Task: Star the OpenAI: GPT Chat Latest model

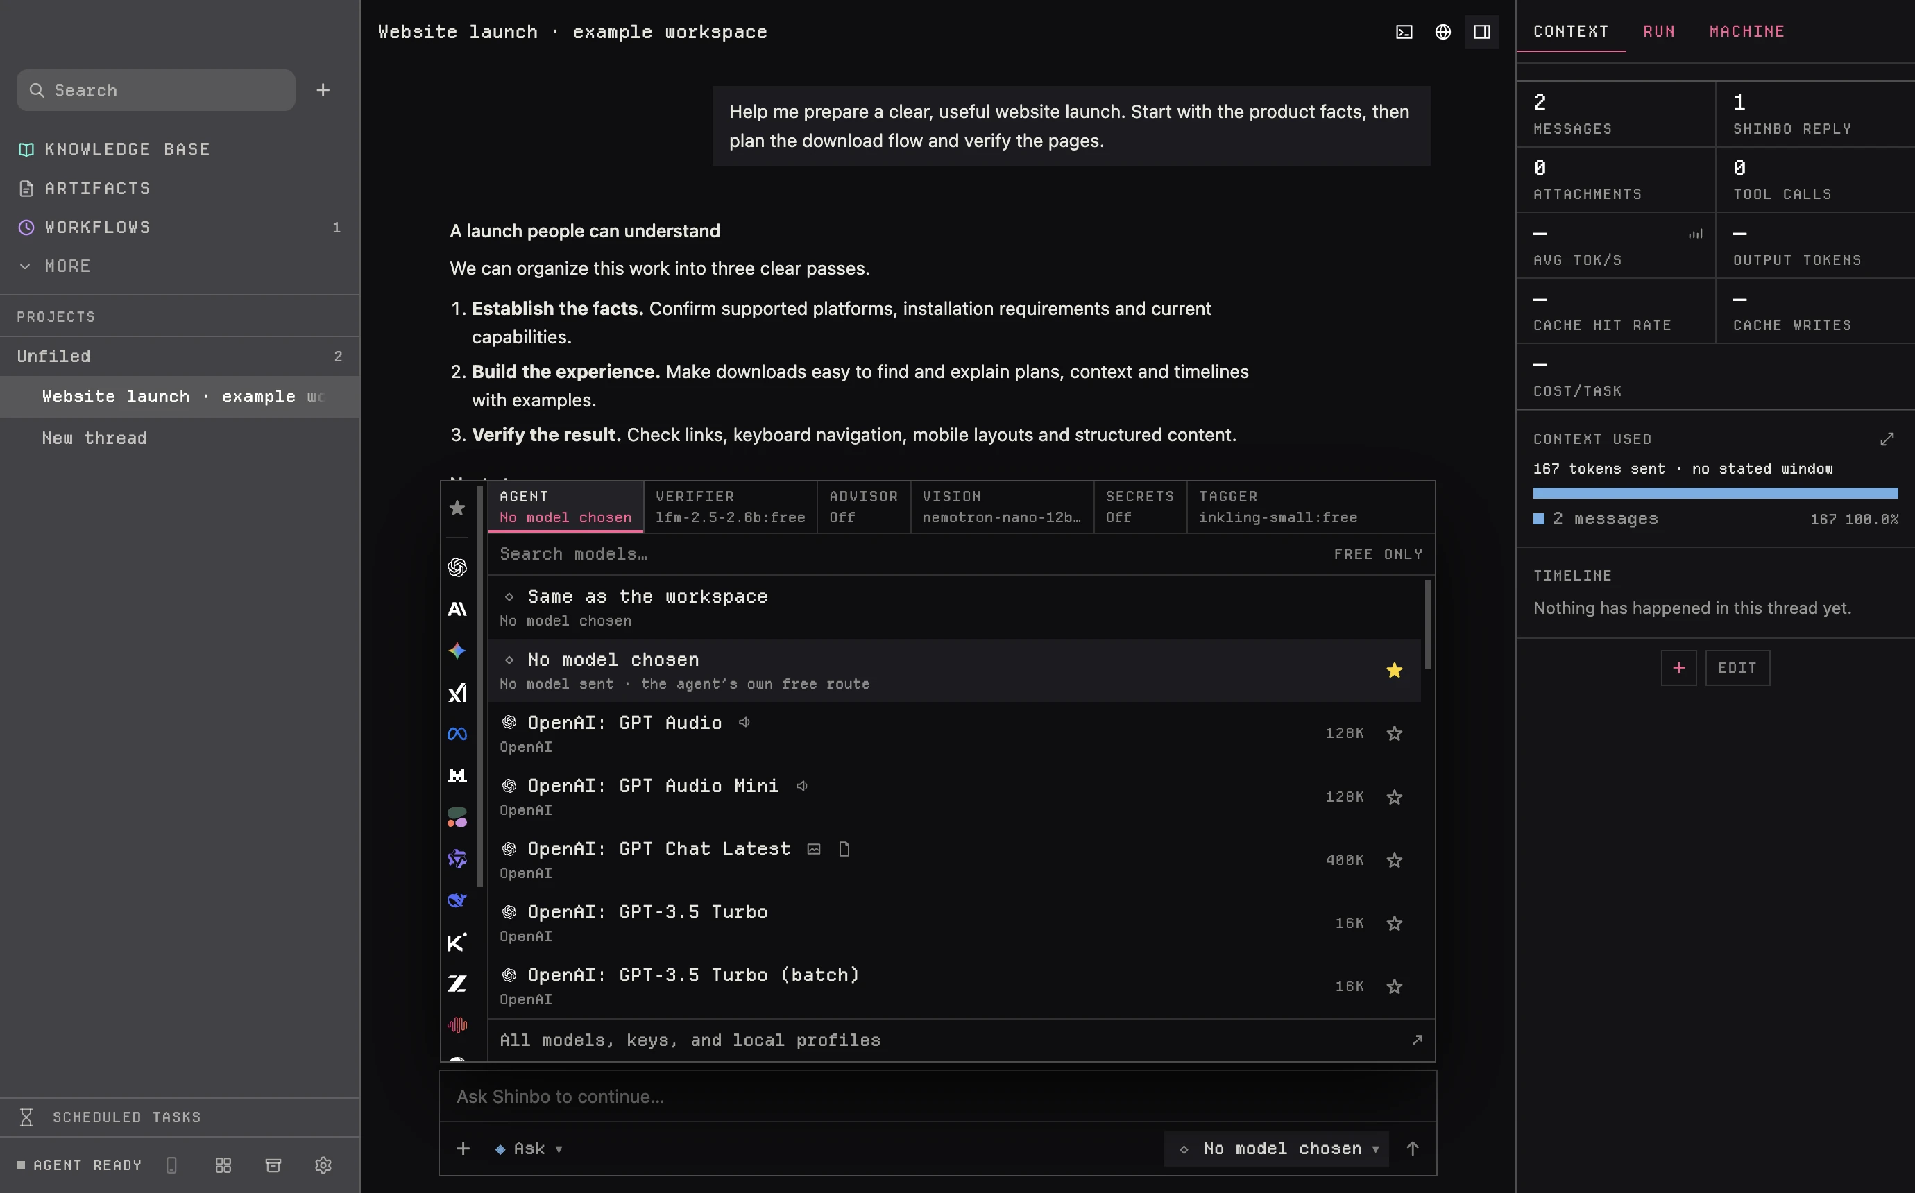Action: coord(1394,859)
